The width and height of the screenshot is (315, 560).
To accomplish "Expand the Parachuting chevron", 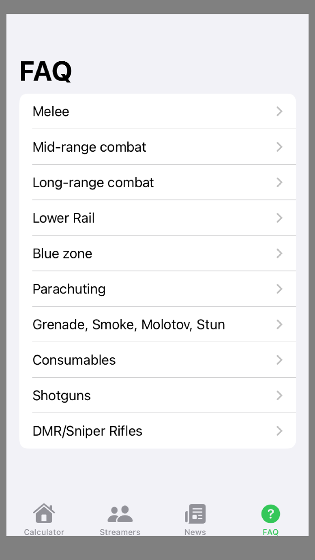I will point(279,289).
